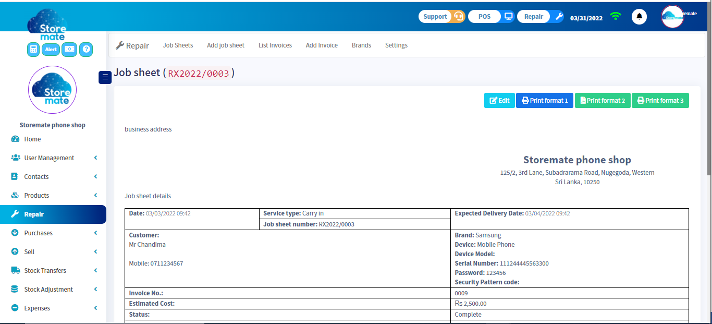Image resolution: width=712 pixels, height=324 pixels.
Task: Expand the Stock Transfers chevron
Action: coord(95,270)
